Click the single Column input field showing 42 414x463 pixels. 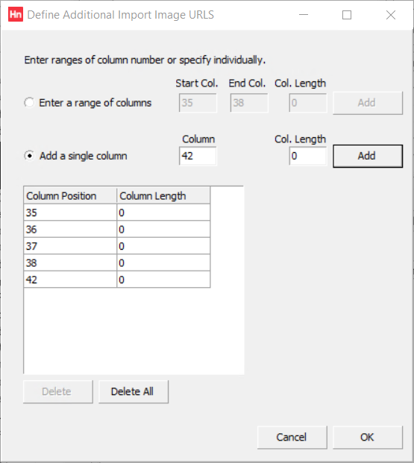[x=198, y=156]
